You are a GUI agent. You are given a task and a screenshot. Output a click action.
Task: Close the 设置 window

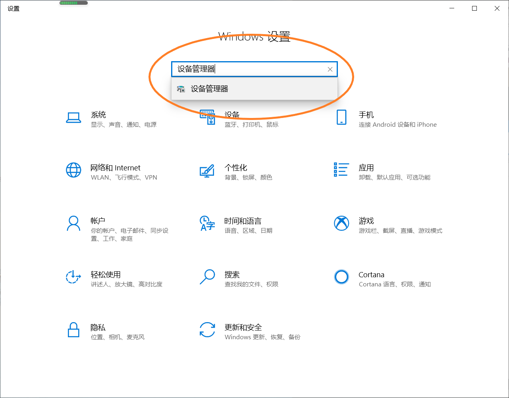click(x=497, y=8)
